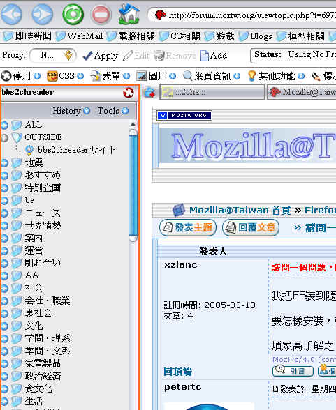The height and width of the screenshot is (410, 336).
Task: Click the Remove proxy button
Action: pyautogui.click(x=175, y=56)
